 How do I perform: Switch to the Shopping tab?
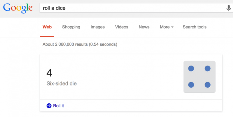tap(71, 27)
